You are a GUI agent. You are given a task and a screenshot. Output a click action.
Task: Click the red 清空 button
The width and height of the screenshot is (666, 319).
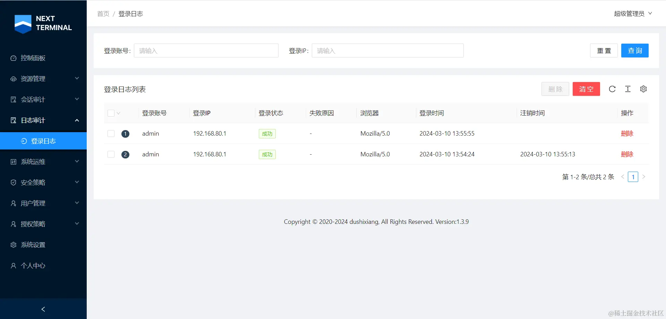(x=586, y=89)
